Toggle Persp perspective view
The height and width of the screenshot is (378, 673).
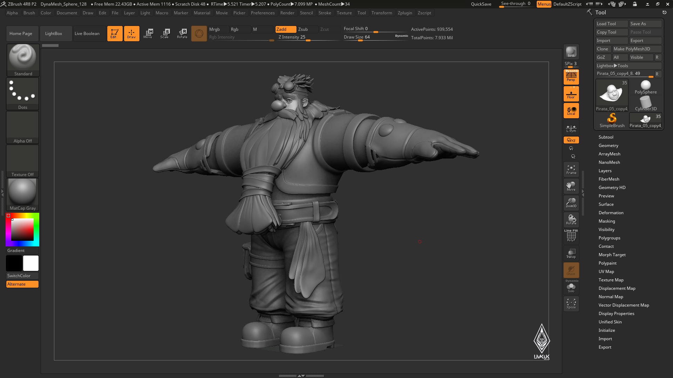click(571, 77)
